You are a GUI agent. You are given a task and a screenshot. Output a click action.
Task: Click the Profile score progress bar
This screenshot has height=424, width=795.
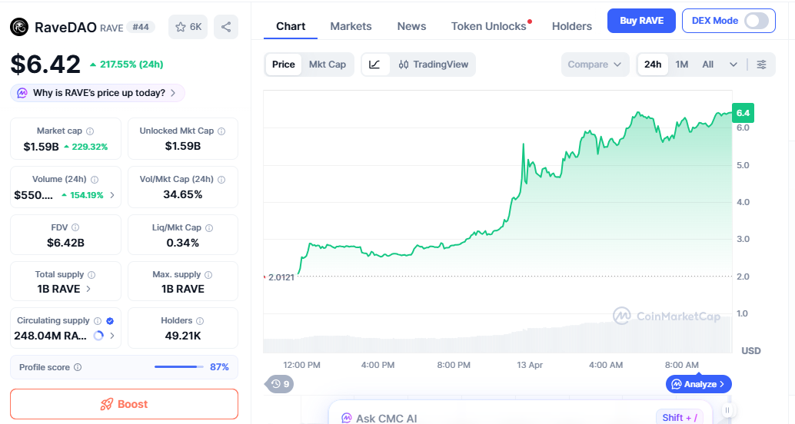tap(179, 366)
